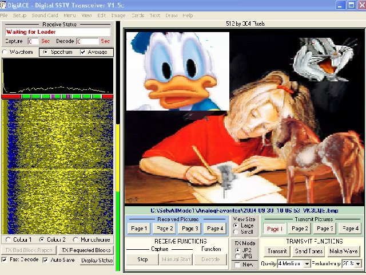366x275 pixels.
Task: Open Received Pictures Page 3
Action: pyautogui.click(x=190, y=229)
